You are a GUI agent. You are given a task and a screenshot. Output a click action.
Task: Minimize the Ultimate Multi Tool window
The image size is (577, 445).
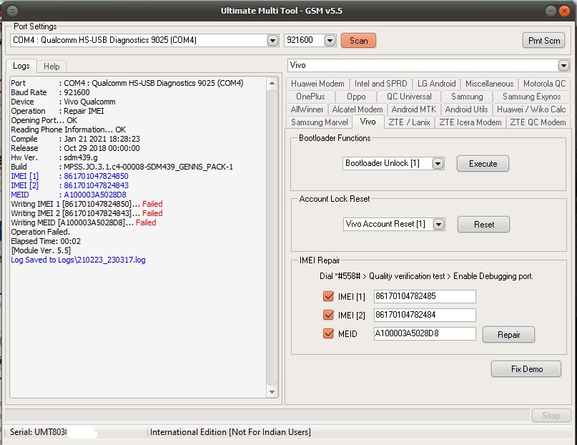click(x=551, y=11)
